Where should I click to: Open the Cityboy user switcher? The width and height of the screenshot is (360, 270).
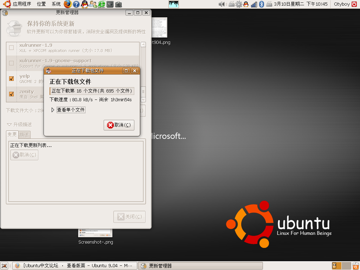[342, 4]
